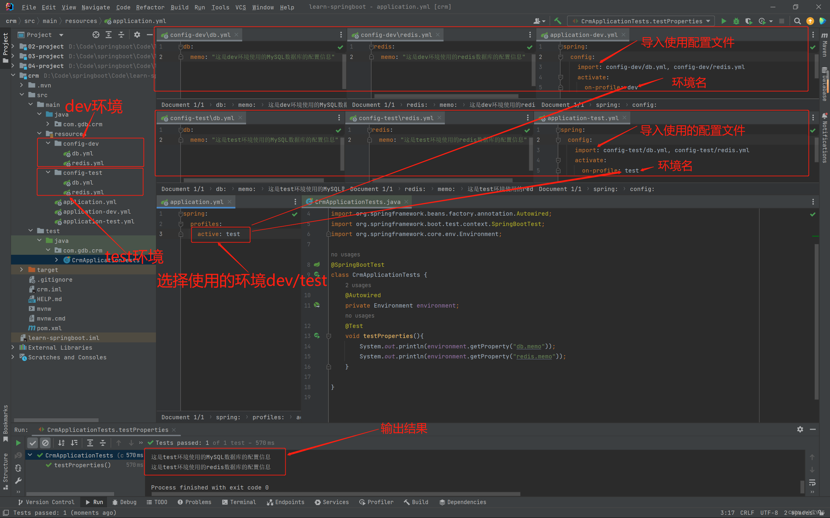Open Run tool window gear settings
The height and width of the screenshot is (518, 830).
click(x=800, y=429)
